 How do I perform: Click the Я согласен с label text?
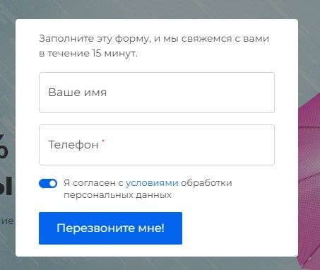tap(93, 183)
